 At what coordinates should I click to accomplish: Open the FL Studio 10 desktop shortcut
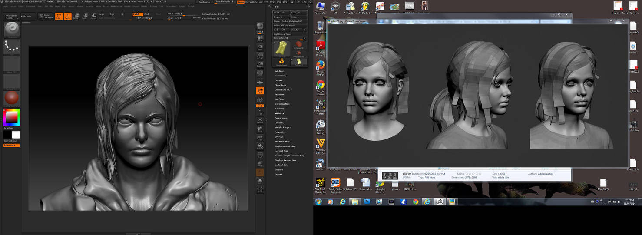365,8
